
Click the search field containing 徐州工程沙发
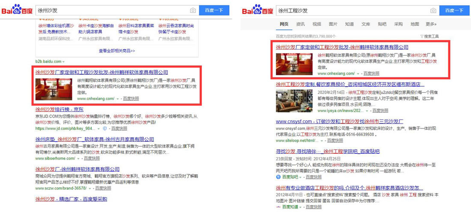(353, 11)
